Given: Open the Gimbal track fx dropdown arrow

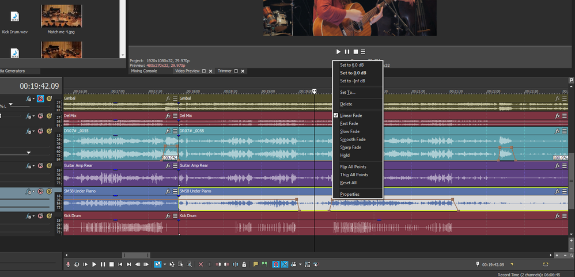Looking at the screenshot, I should pyautogui.click(x=33, y=99).
